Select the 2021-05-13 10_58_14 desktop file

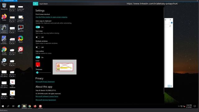pyautogui.click(x=12, y=63)
